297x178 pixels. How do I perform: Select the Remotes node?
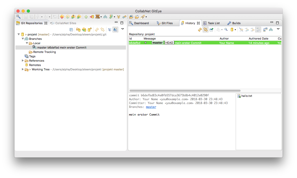point(33,65)
